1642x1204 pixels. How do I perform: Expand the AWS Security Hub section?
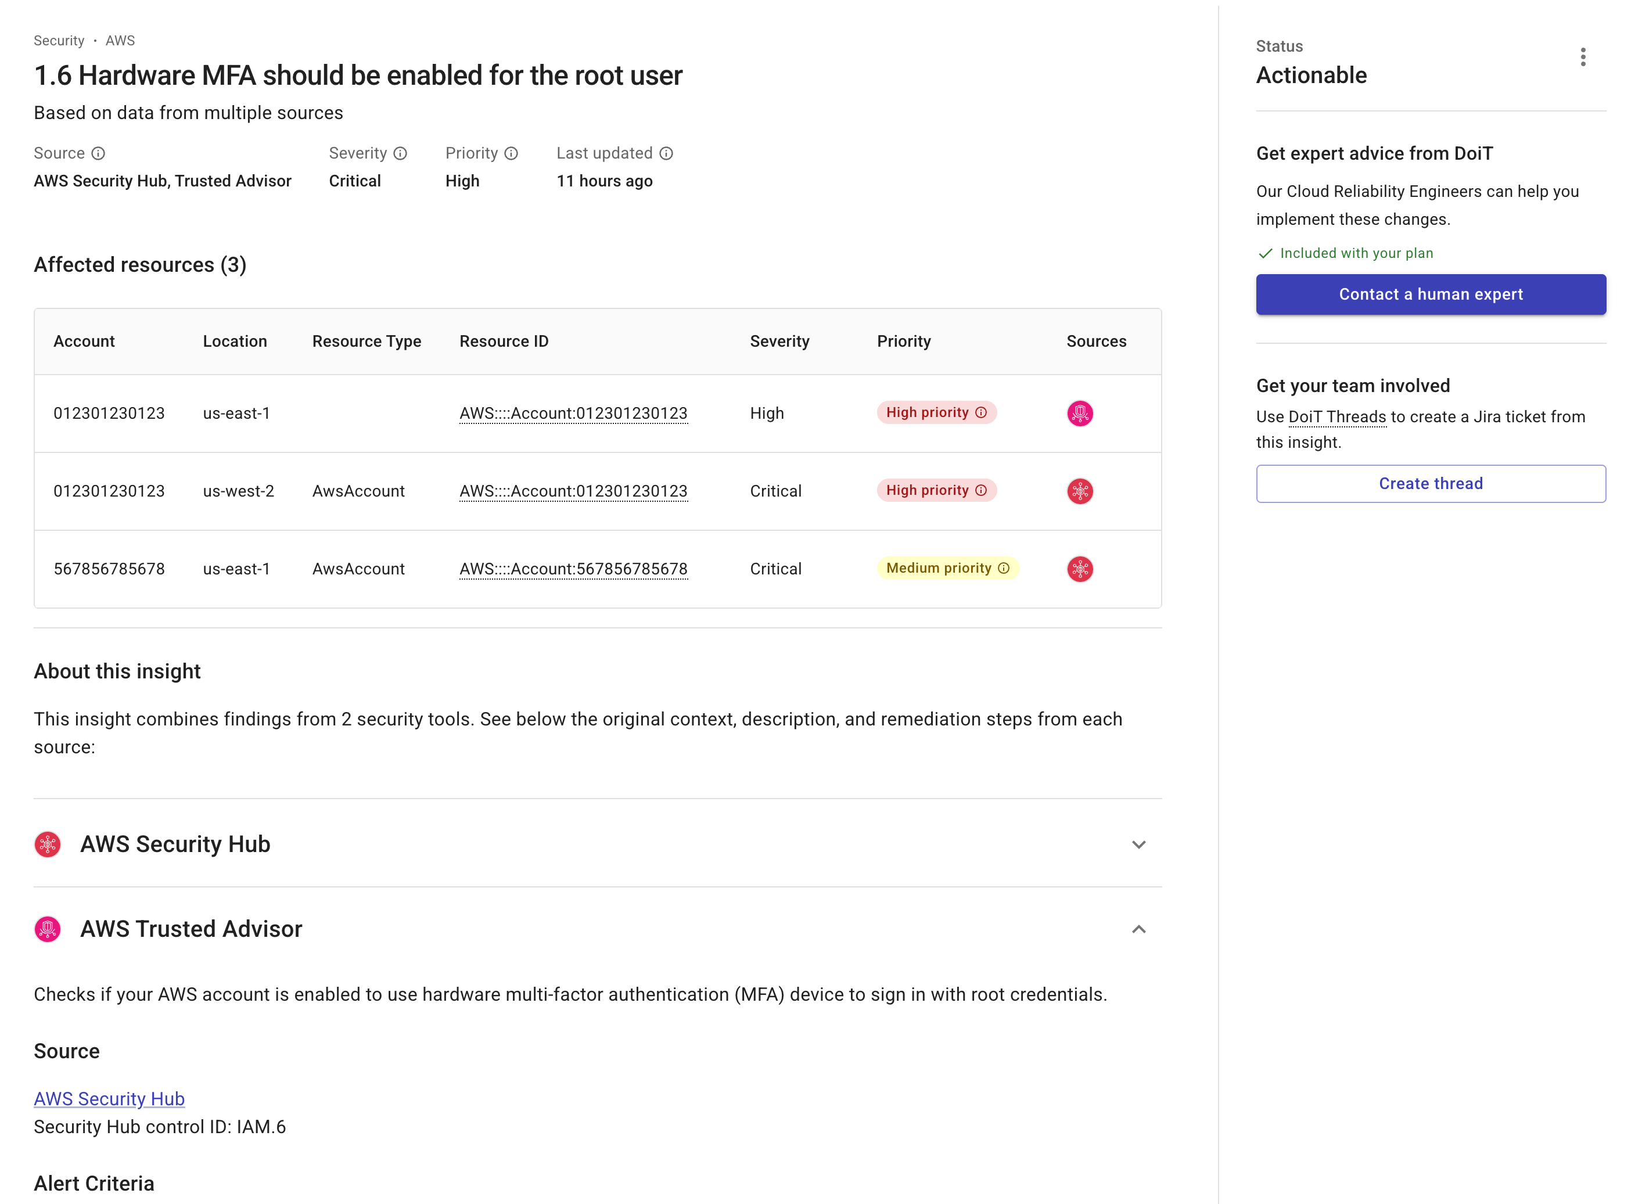pos(1138,844)
